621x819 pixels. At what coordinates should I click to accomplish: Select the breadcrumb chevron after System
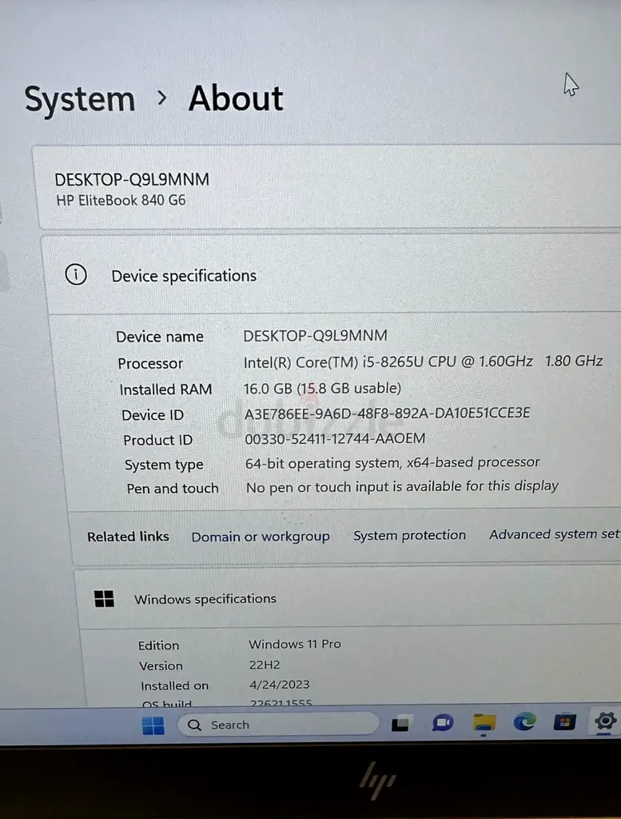pyautogui.click(x=162, y=98)
